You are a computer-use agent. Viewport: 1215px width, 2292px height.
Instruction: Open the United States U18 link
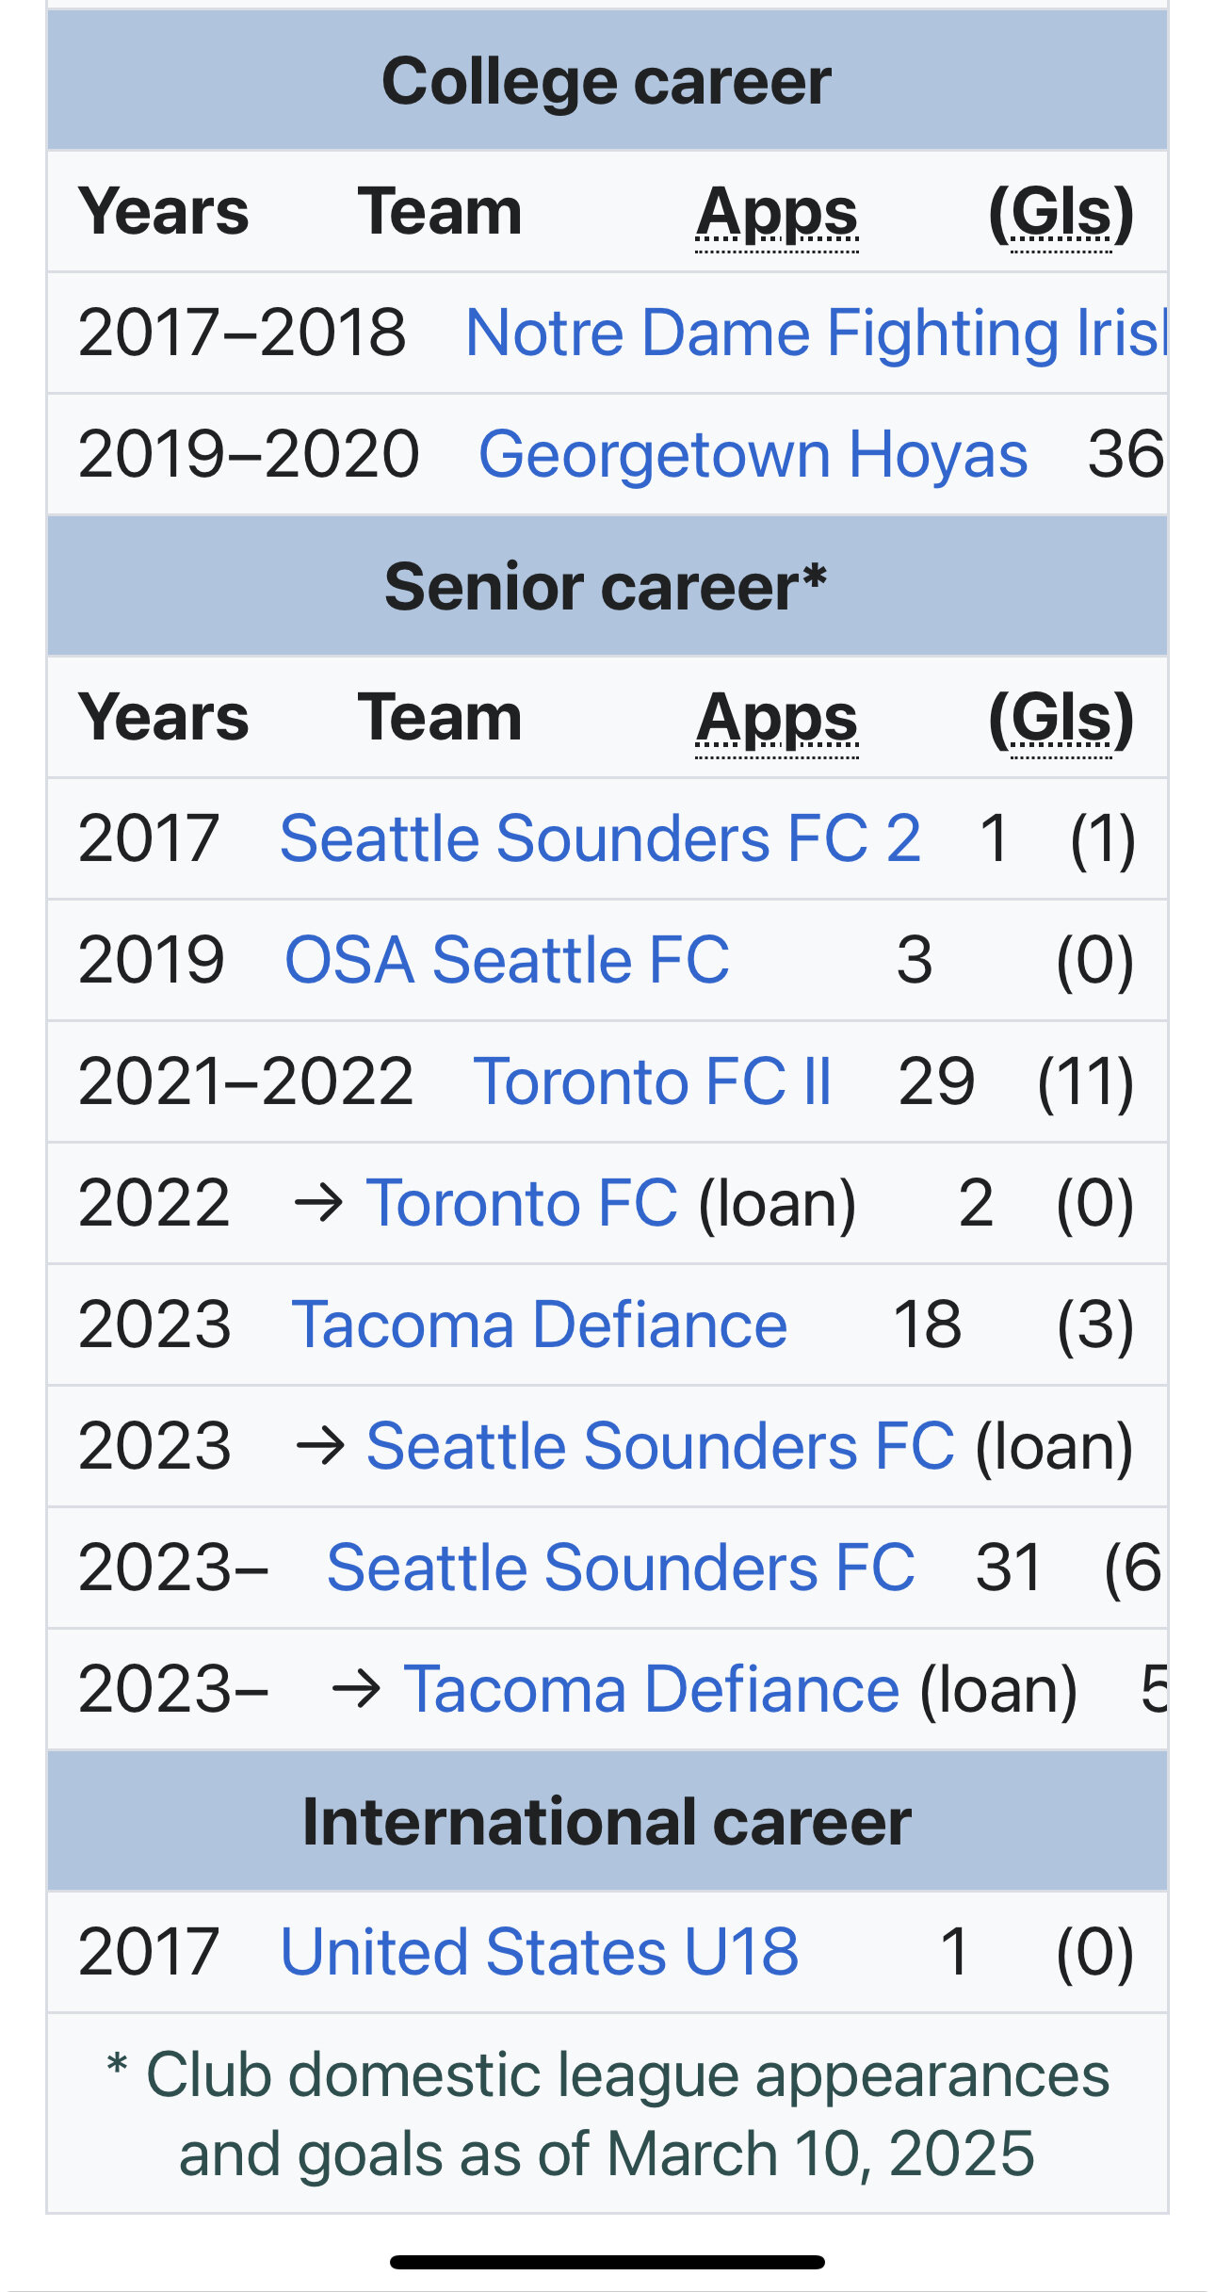(x=540, y=1951)
